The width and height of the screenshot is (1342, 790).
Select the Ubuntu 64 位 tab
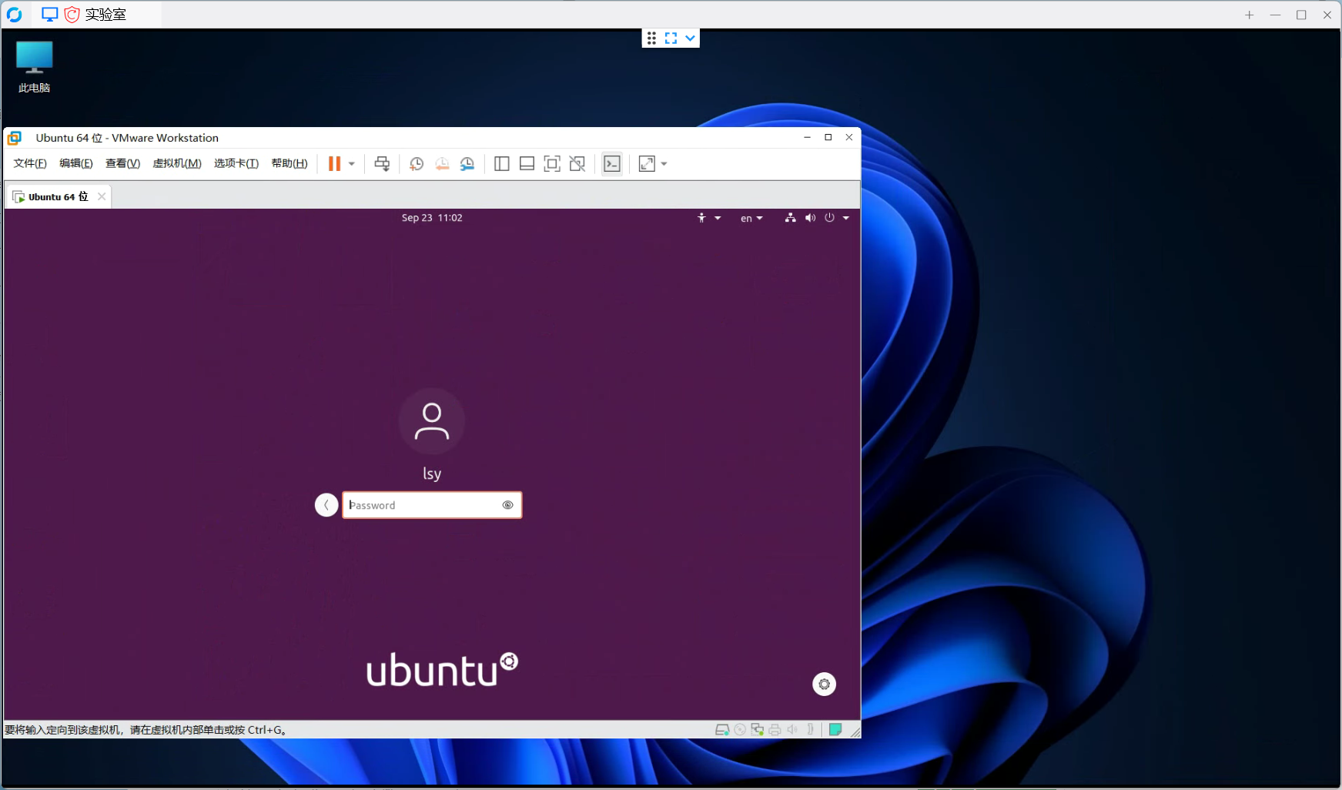click(54, 196)
